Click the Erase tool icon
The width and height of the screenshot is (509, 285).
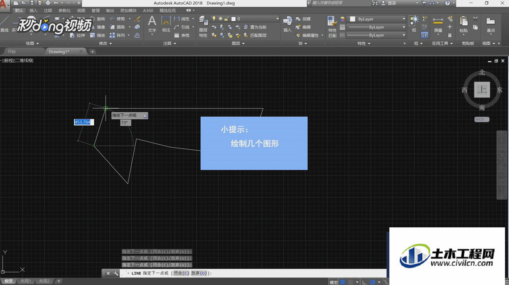[137, 19]
